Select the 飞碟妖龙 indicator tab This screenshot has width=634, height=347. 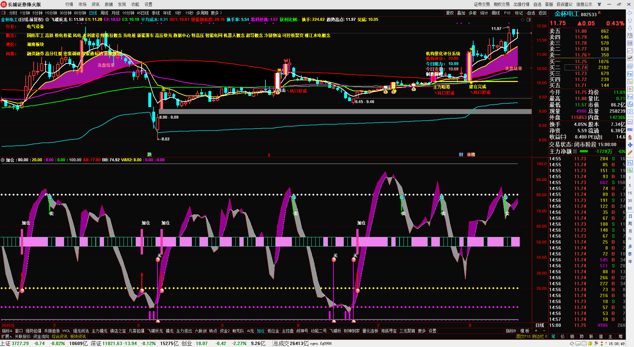pos(155,331)
